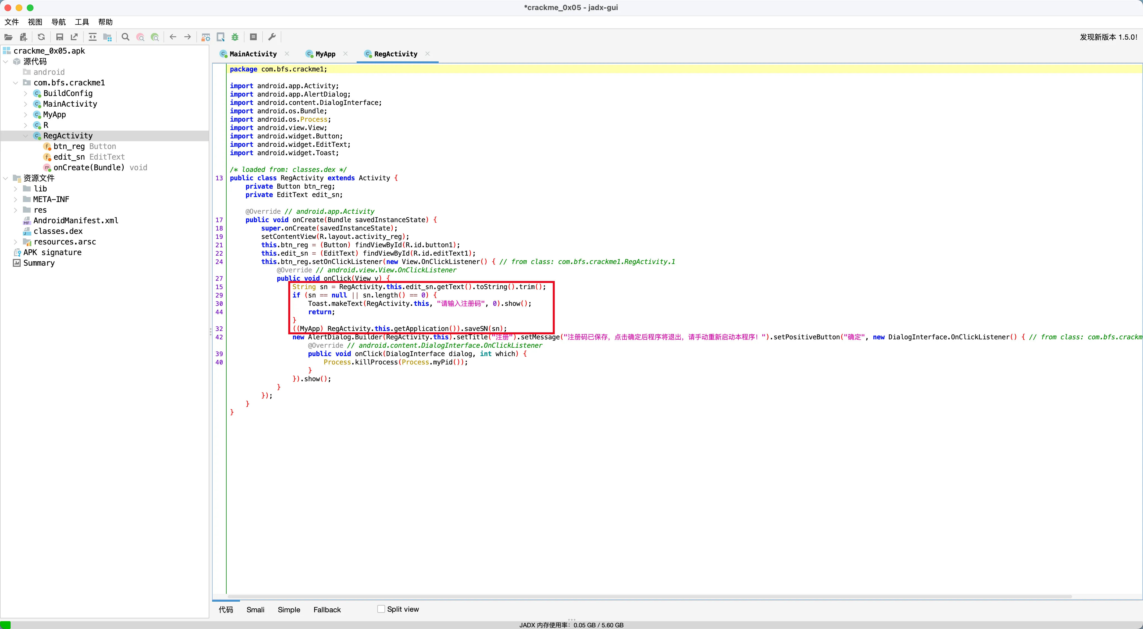This screenshot has height=629, width=1143.
Task: Open the 导航 menu
Action: [x=58, y=22]
